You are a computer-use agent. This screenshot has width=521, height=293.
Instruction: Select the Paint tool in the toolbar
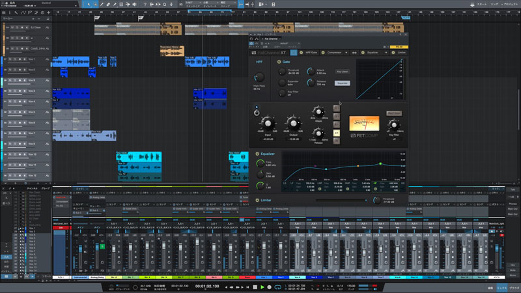click(115, 5)
